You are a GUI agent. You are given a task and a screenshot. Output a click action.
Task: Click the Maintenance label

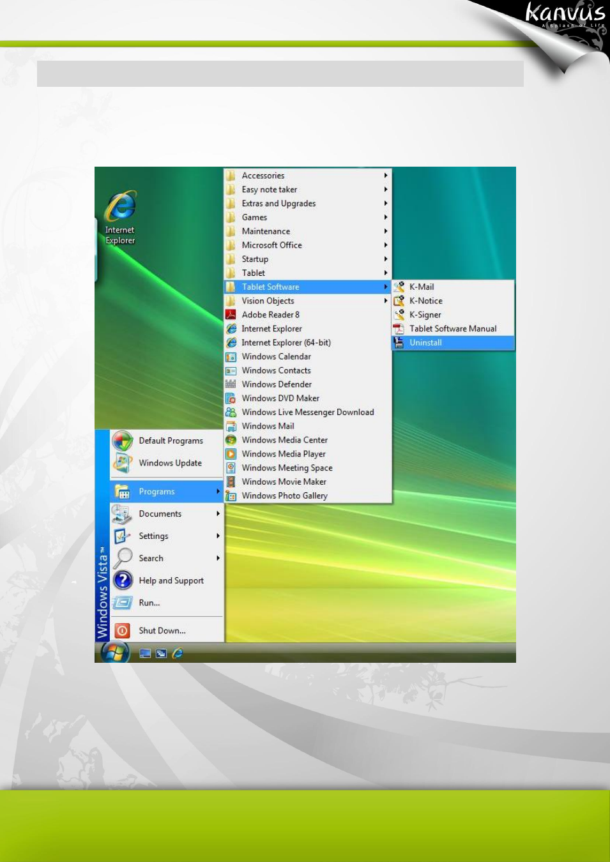coord(266,231)
